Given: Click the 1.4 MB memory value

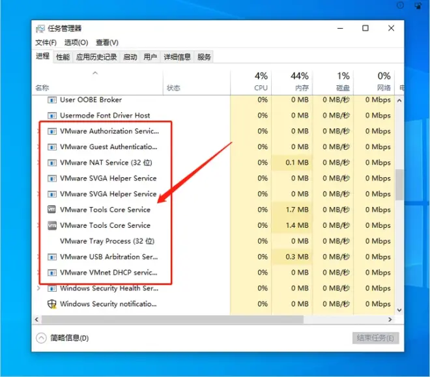Looking at the screenshot, I should click(297, 225).
